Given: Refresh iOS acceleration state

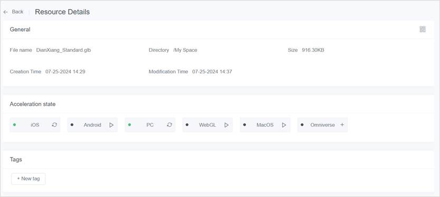Looking at the screenshot, I should click(54, 125).
